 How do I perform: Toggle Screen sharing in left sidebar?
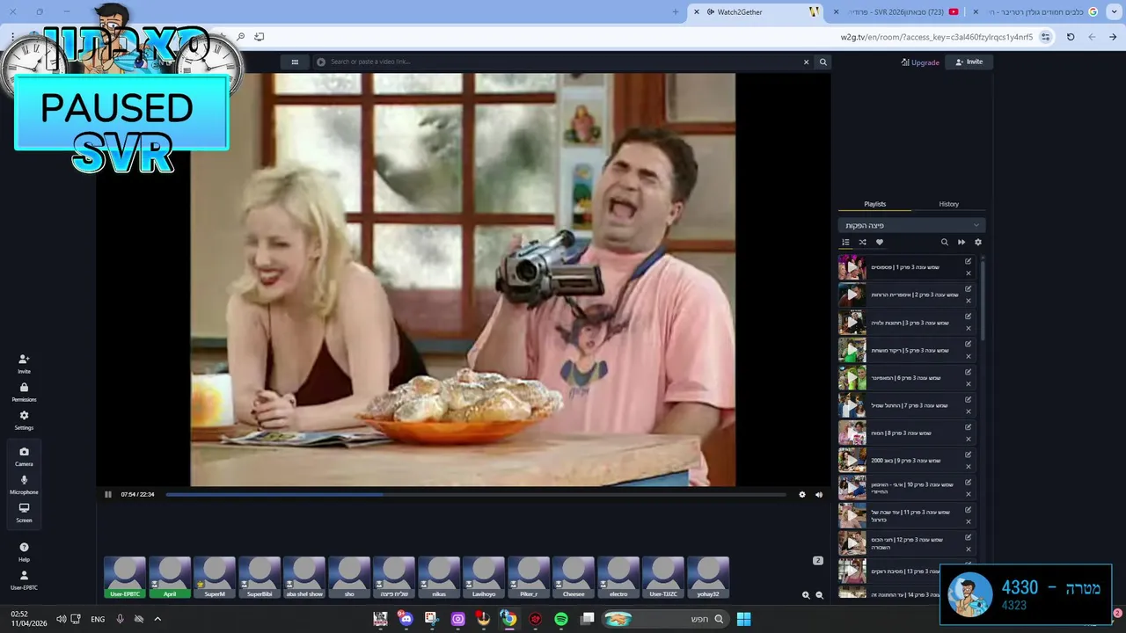(24, 513)
